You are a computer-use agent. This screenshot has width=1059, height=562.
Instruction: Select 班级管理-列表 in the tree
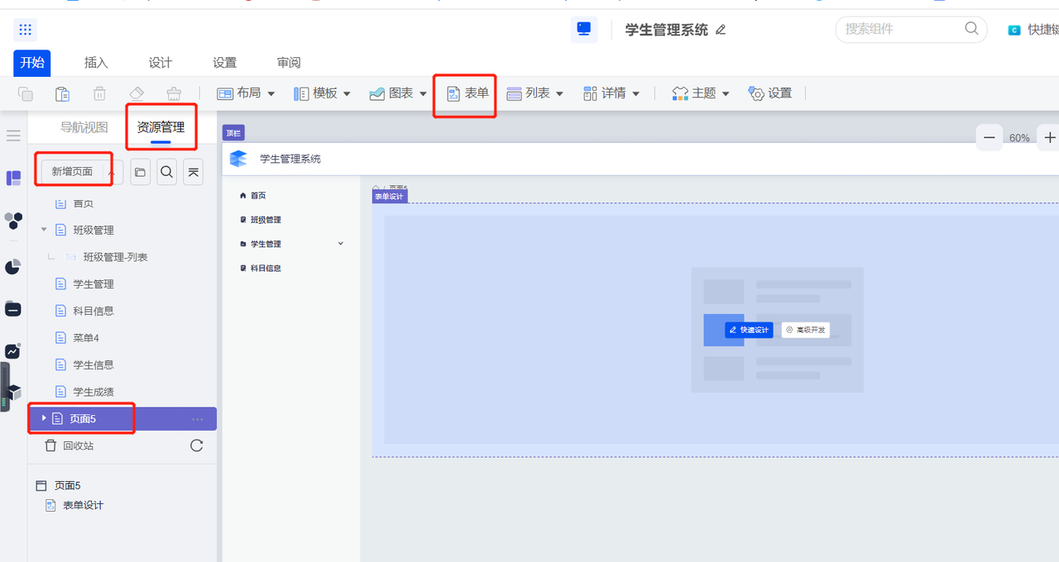115,257
